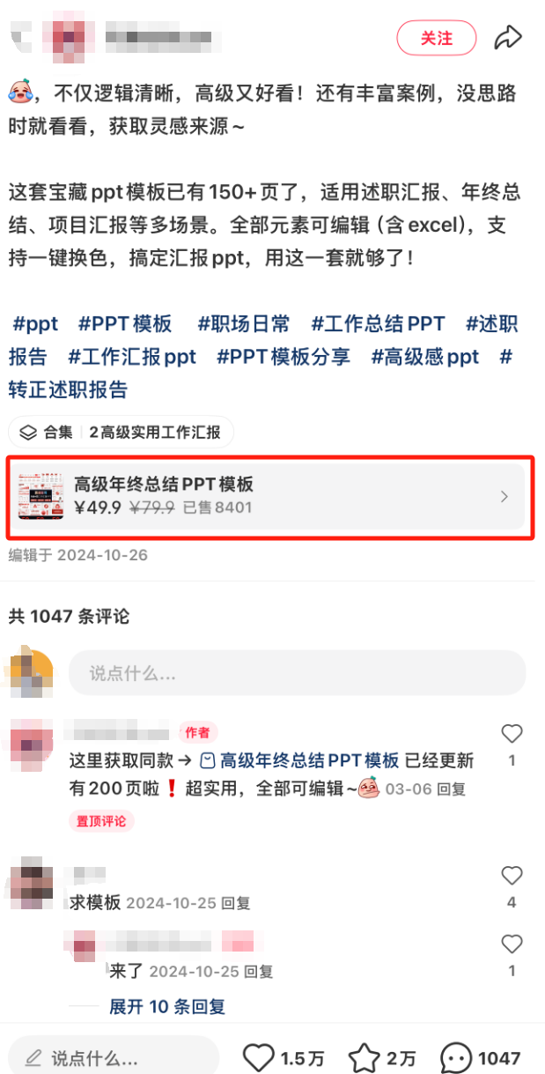
Task: Follow the author with 关注 button
Action: [x=437, y=38]
